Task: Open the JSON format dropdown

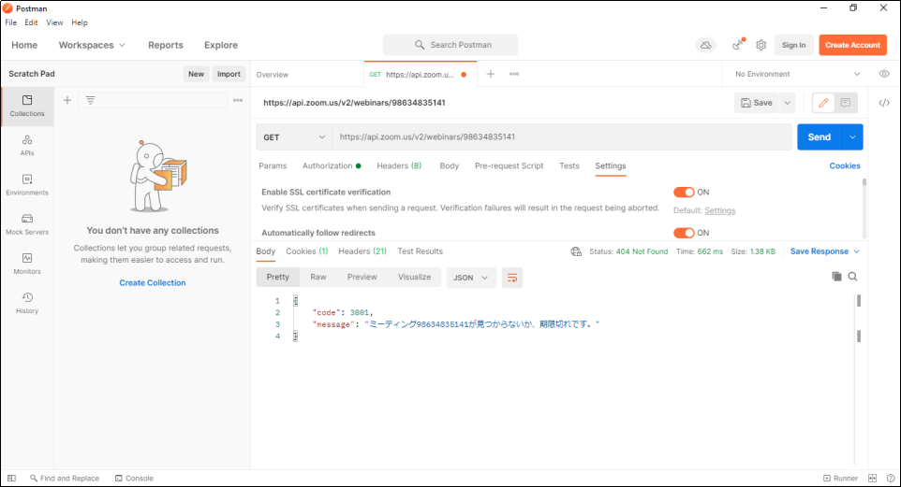Action: (x=470, y=278)
